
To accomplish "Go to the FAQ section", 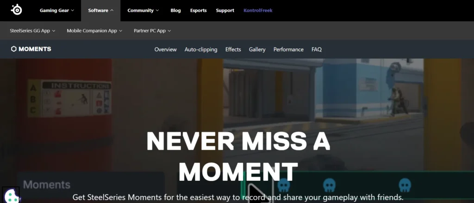I will pos(317,49).
